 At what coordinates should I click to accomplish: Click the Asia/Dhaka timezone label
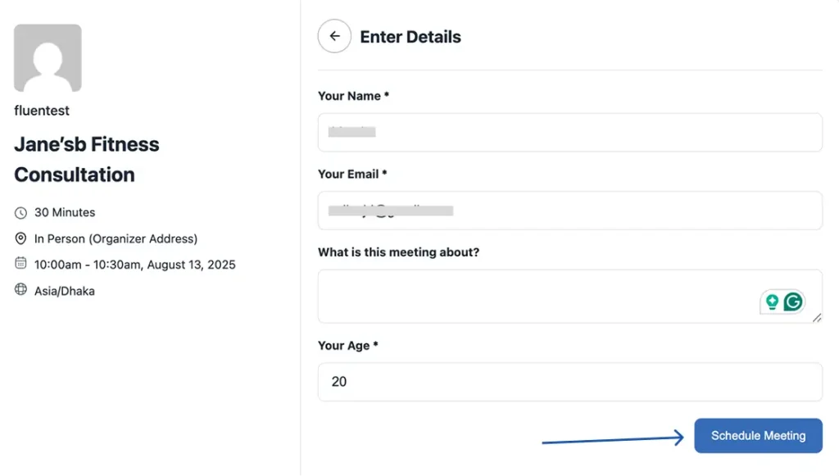(x=67, y=291)
